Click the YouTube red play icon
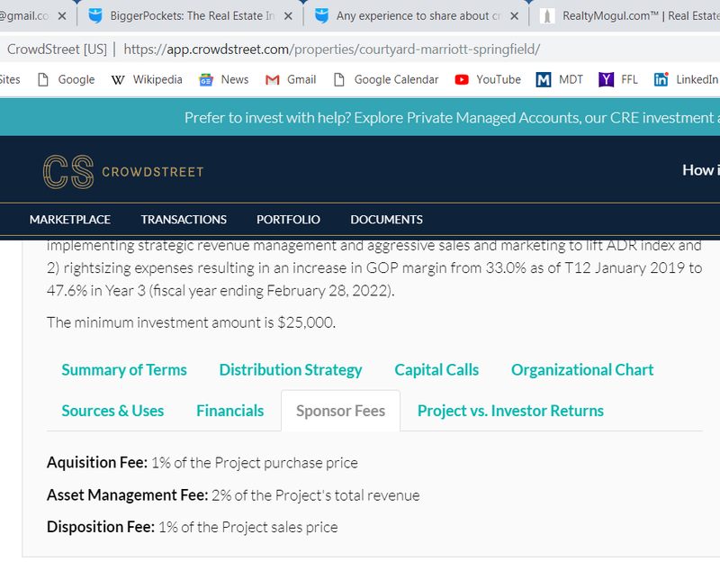This screenshot has width=720, height=580. click(x=462, y=80)
